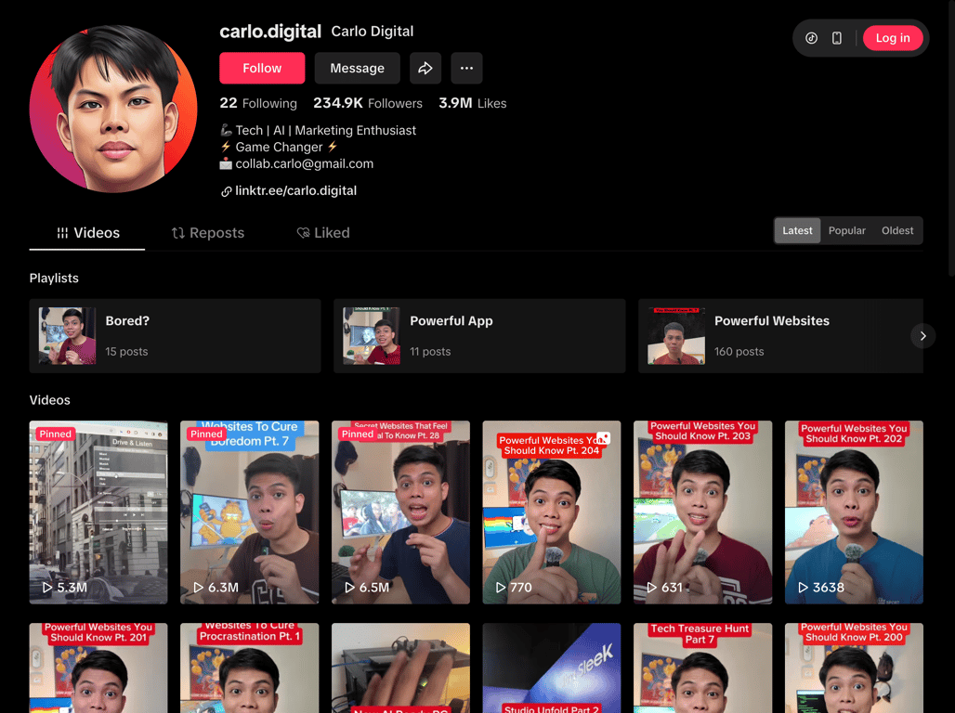The width and height of the screenshot is (955, 713).
Task: Sort videos by Oldest
Action: (897, 231)
